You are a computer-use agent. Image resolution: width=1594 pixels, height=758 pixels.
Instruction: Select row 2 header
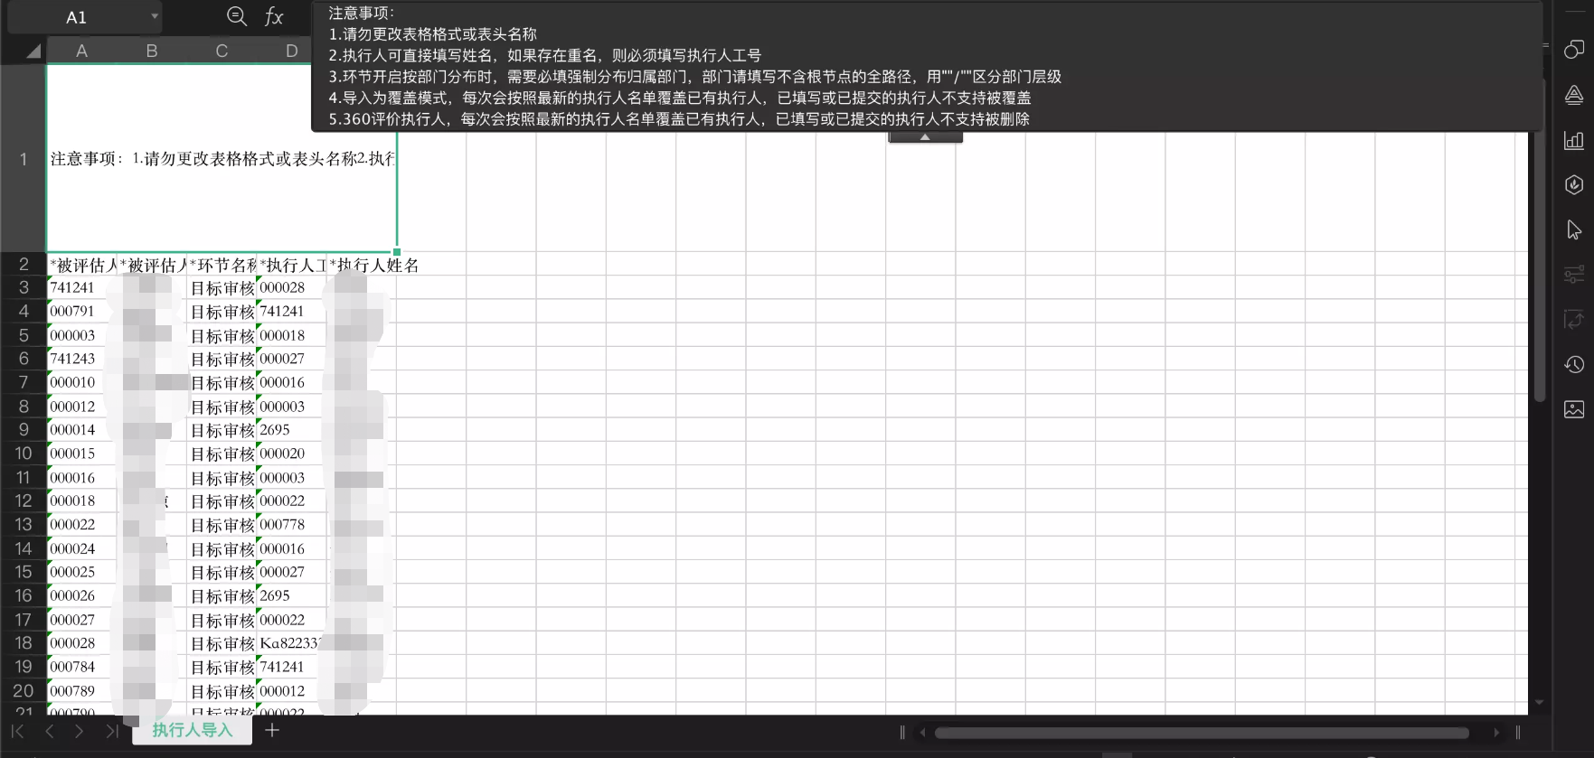click(24, 265)
